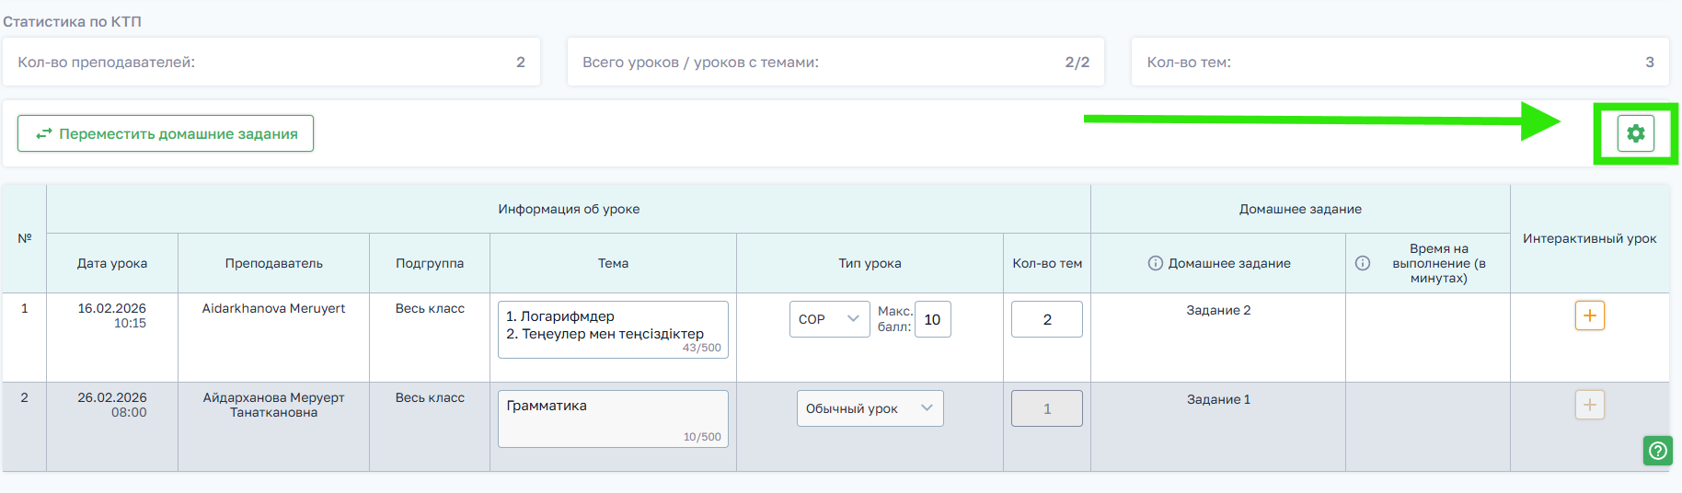Click topic count field in row 2
The width and height of the screenshot is (1682, 493).
(x=1046, y=408)
